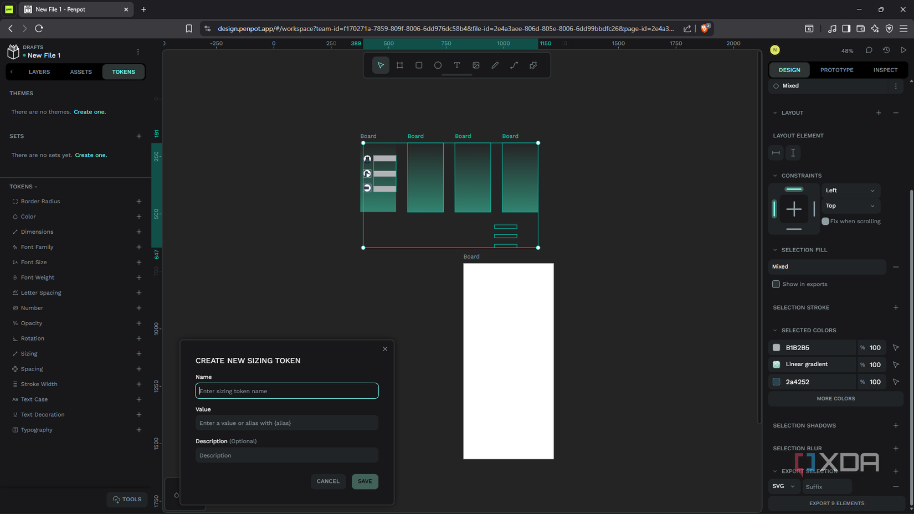Image resolution: width=914 pixels, height=514 pixels.
Task: Open the Tools button
Action: click(x=127, y=500)
